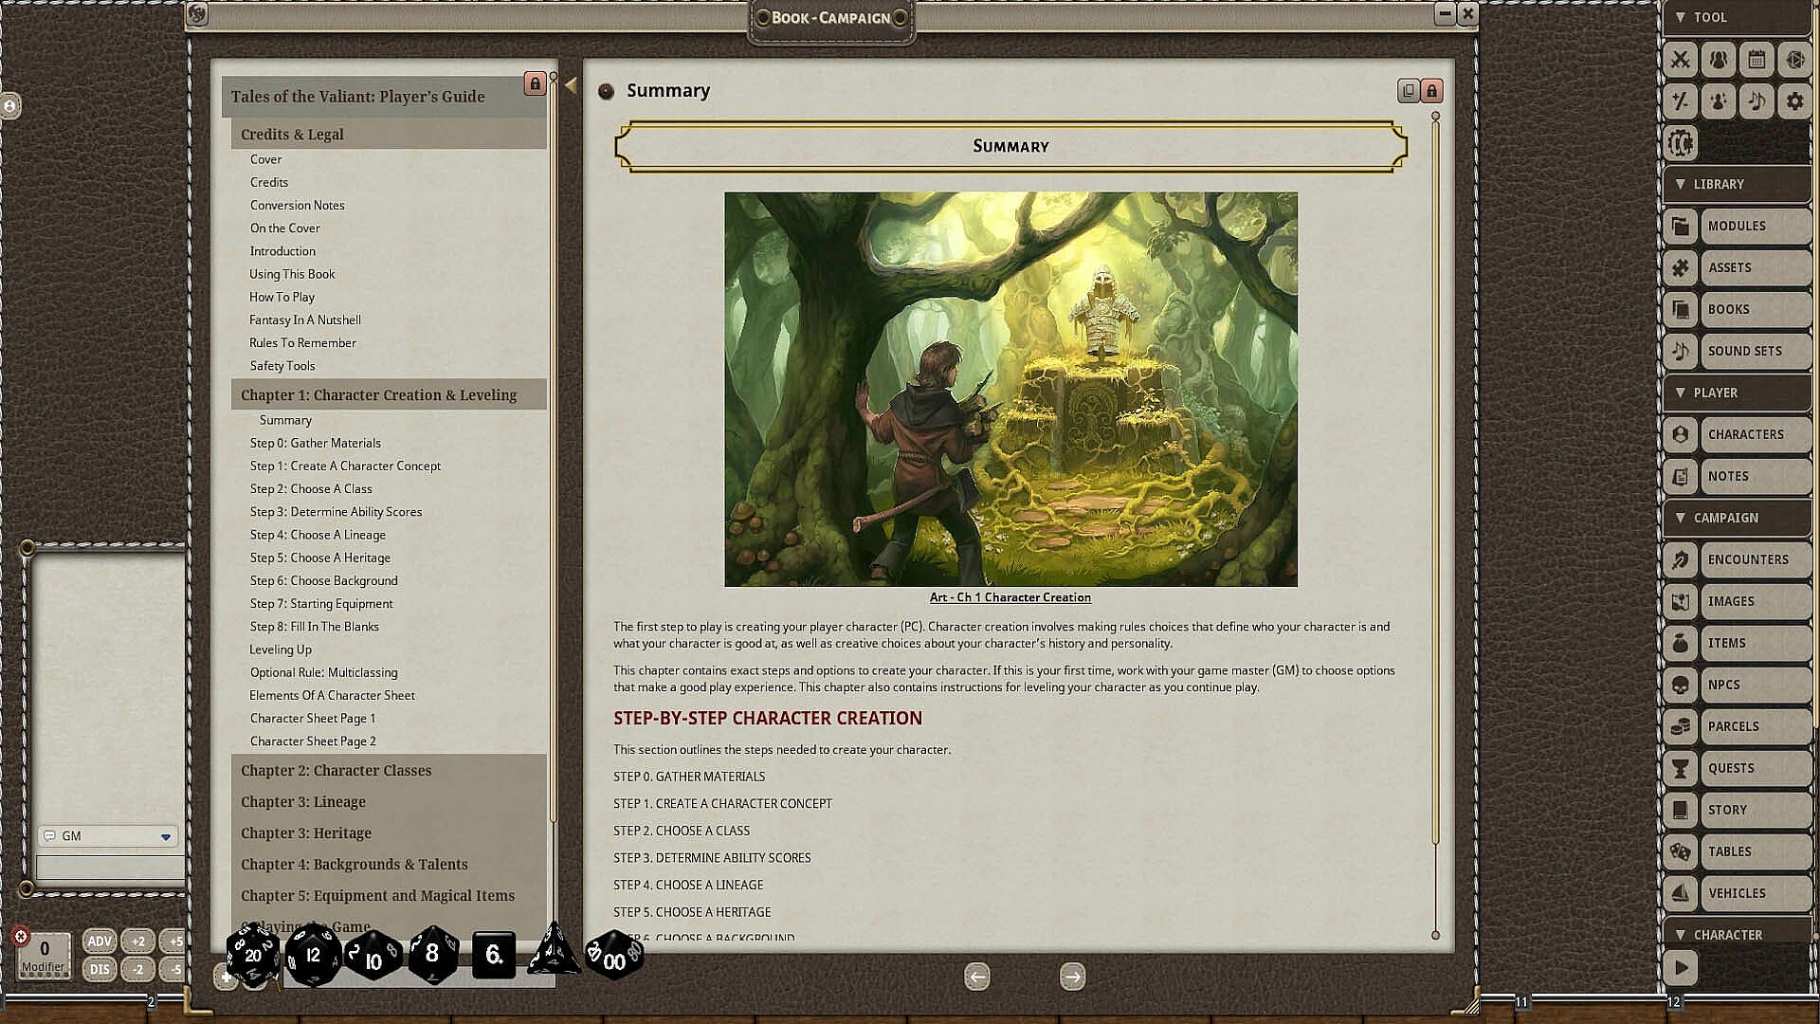Open the Options gear icon
The image size is (1820, 1024).
coord(1794,101)
